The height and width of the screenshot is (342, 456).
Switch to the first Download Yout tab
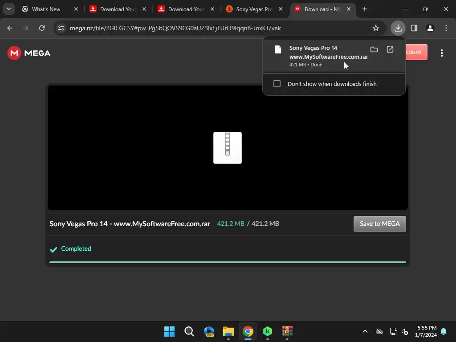pos(118,9)
